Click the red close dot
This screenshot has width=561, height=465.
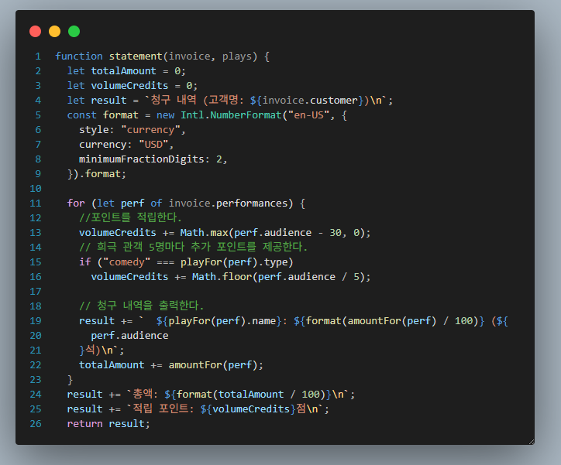35,32
